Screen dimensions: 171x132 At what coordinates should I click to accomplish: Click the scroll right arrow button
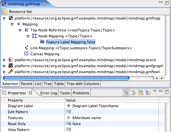pos(162,78)
